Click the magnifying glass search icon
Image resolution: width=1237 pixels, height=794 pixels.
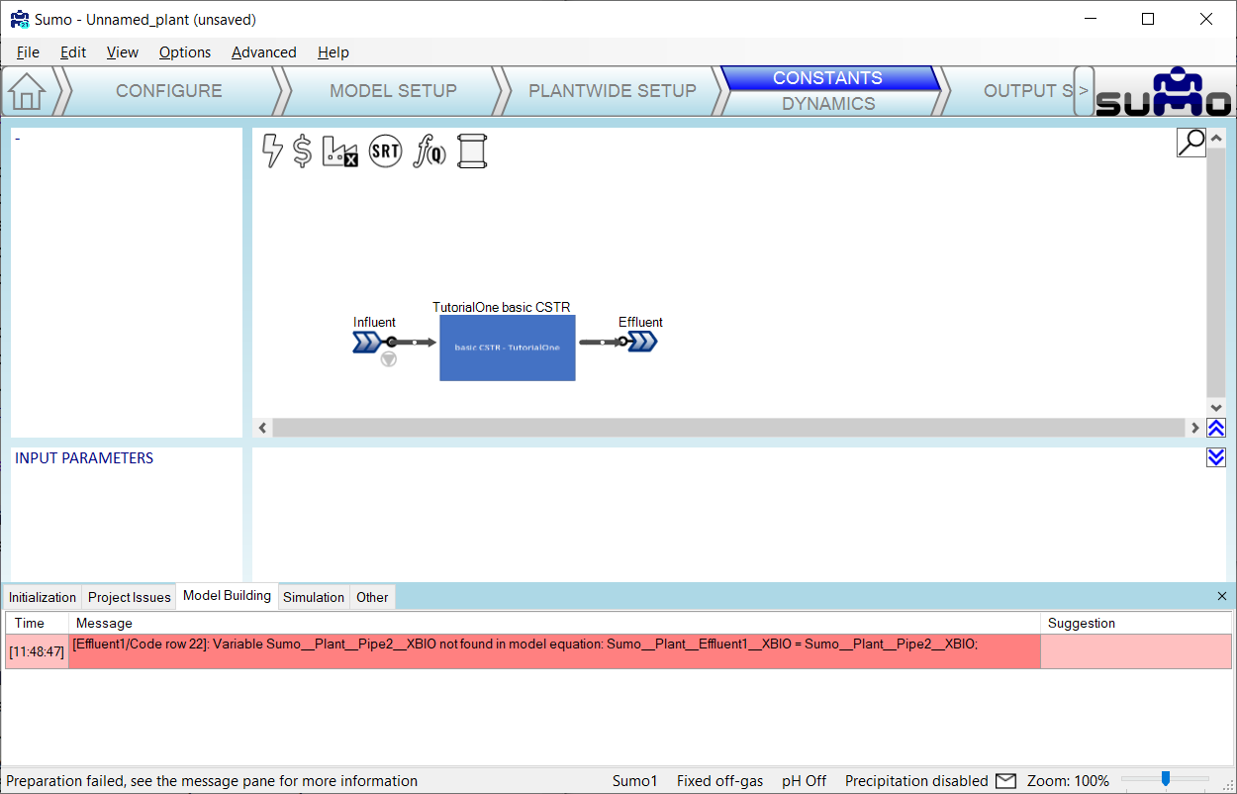click(x=1191, y=142)
